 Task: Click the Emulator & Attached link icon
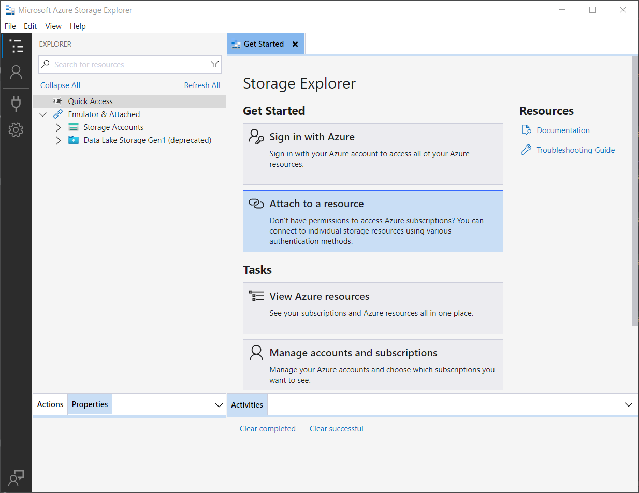[58, 114]
